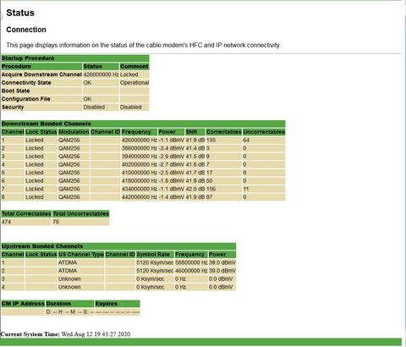Click the Configuration File row label
This screenshot has height=347, width=406.
click(25, 99)
